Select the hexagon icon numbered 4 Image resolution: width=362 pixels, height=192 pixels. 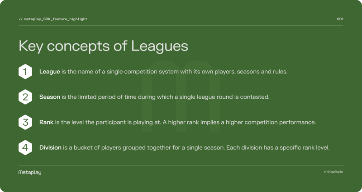click(x=25, y=147)
